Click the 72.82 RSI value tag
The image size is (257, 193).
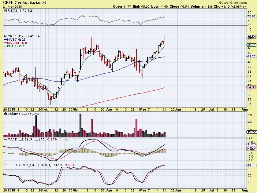click(251, 16)
